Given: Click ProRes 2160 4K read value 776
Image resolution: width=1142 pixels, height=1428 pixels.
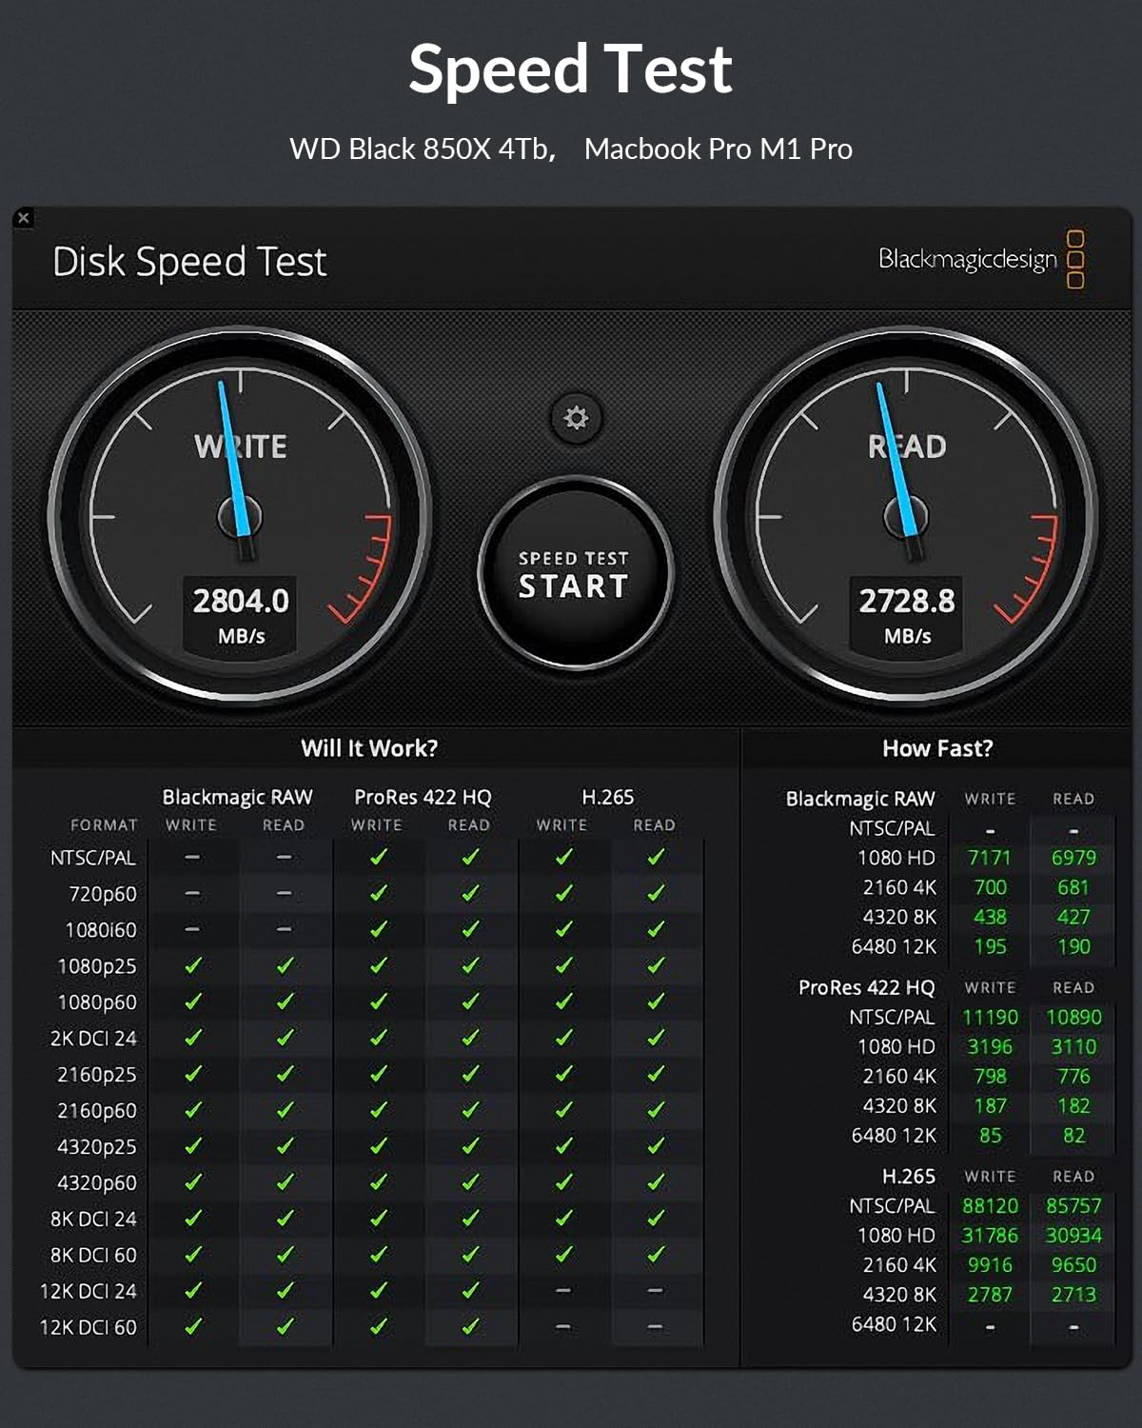Looking at the screenshot, I should coord(1073,1076).
